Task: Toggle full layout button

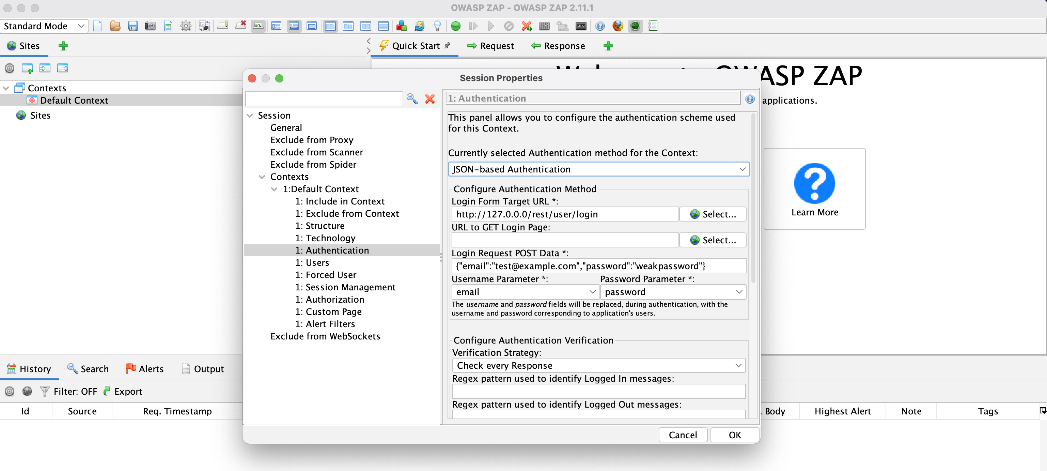Action: [x=312, y=26]
